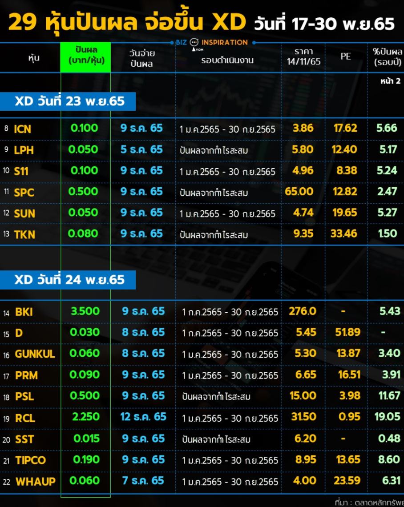
Task: Click the TKN PE value 33.46
Action: pos(344,233)
